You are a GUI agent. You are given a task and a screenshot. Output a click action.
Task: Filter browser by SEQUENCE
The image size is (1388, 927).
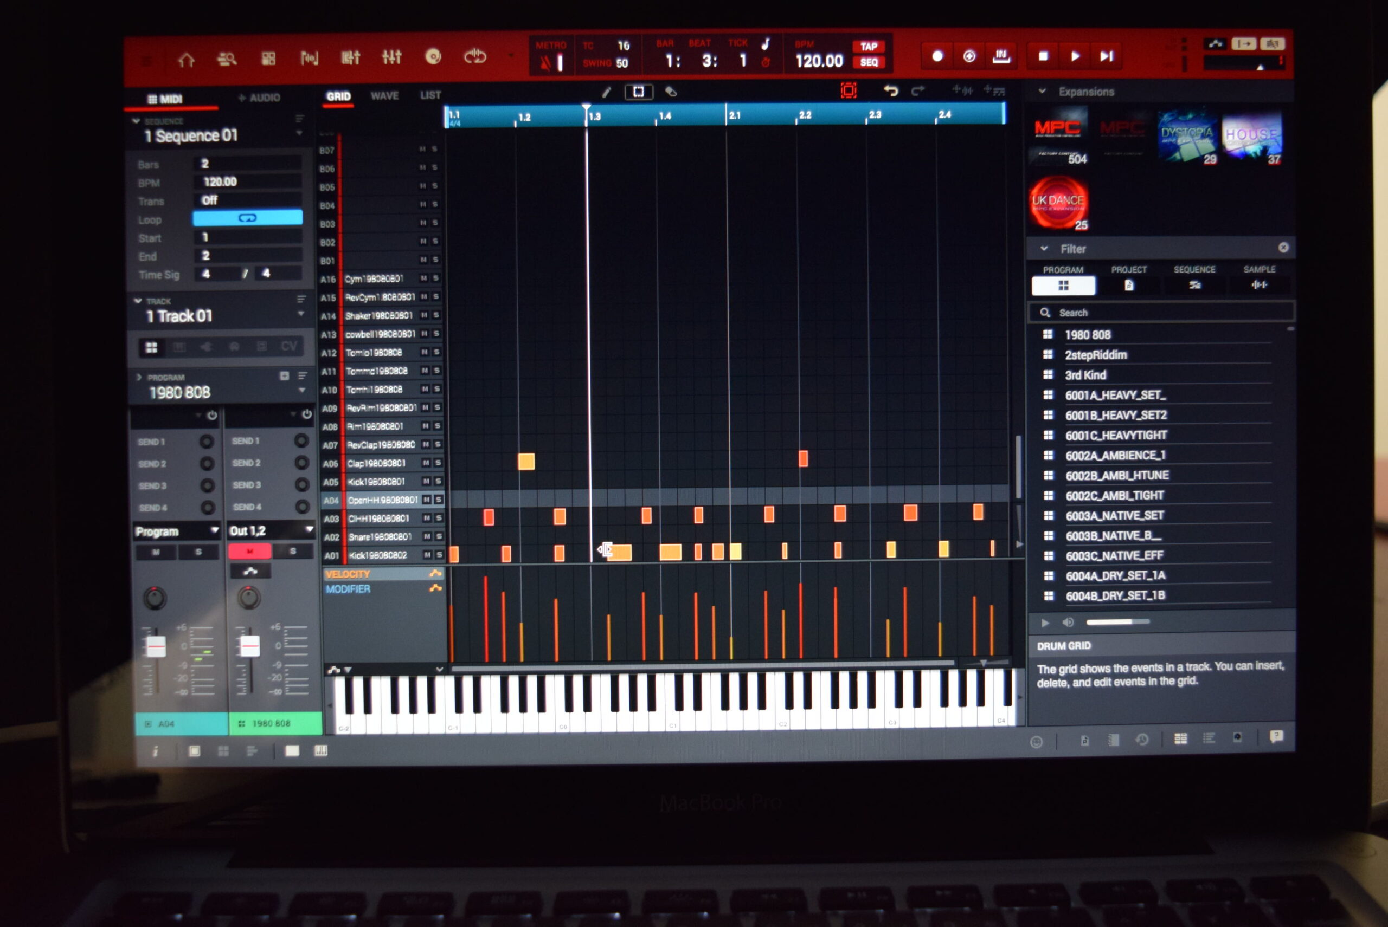pos(1194,284)
